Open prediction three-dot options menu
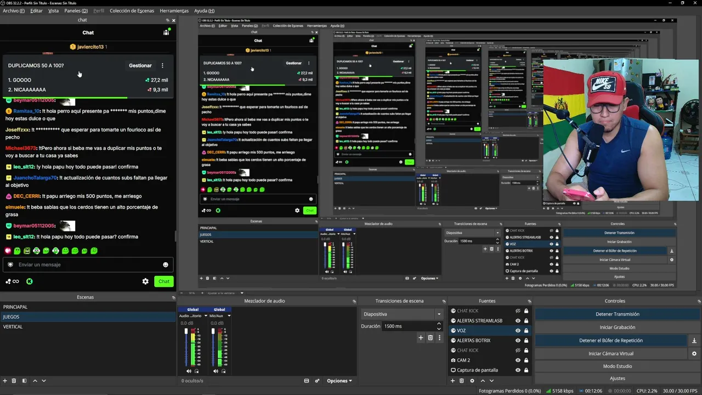 pos(162,65)
